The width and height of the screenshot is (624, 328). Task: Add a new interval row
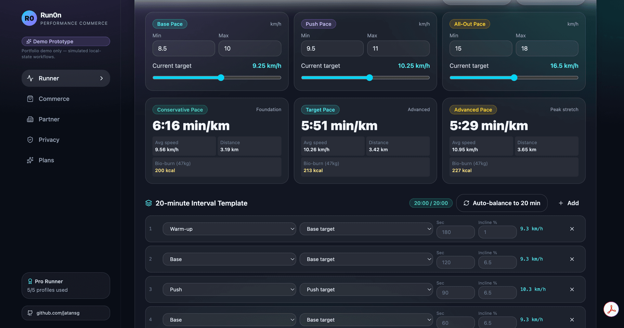[x=569, y=203]
